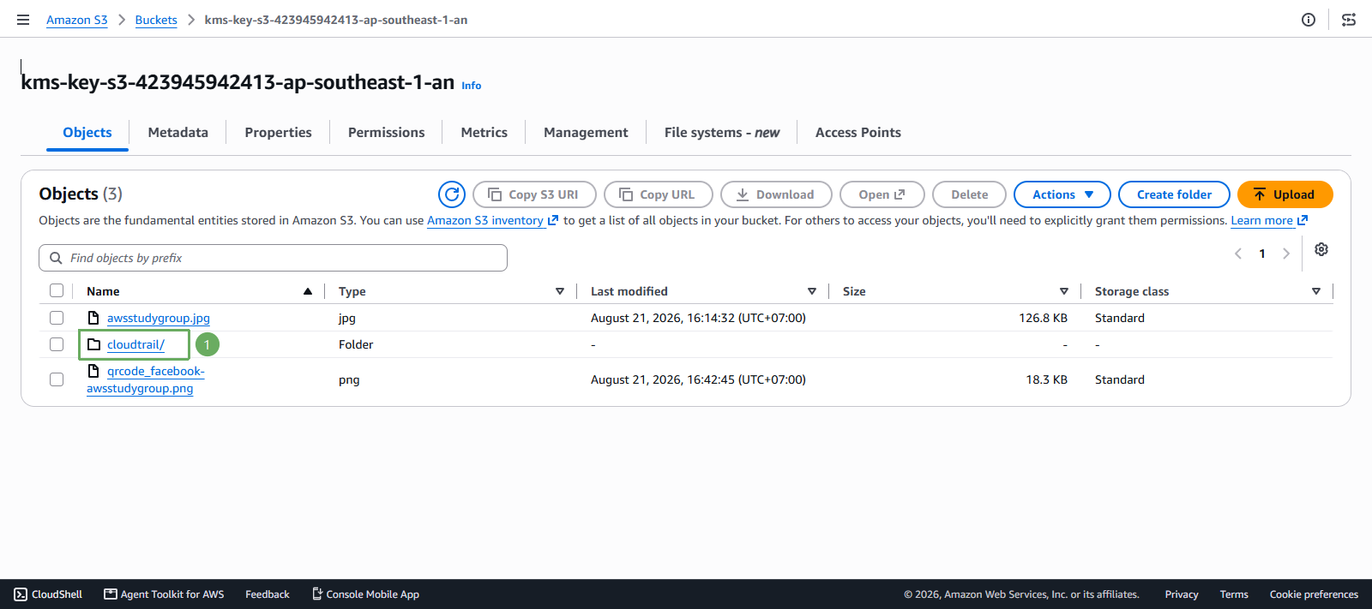Go to previous page of objects

click(x=1238, y=254)
